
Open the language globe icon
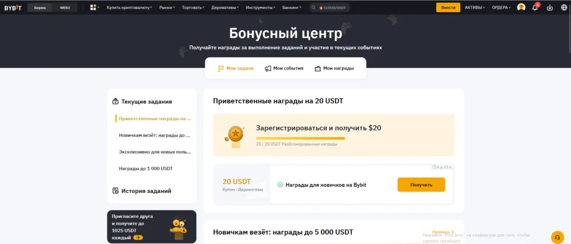pos(564,7)
